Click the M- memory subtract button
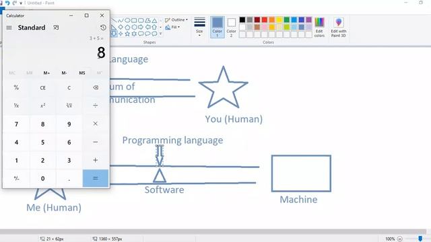The height and width of the screenshot is (242, 431). click(x=65, y=73)
